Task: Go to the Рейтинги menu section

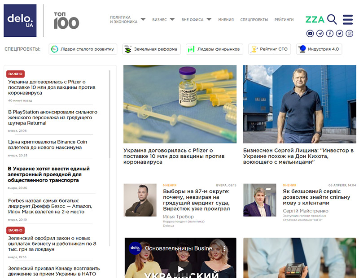Action: click(x=284, y=20)
